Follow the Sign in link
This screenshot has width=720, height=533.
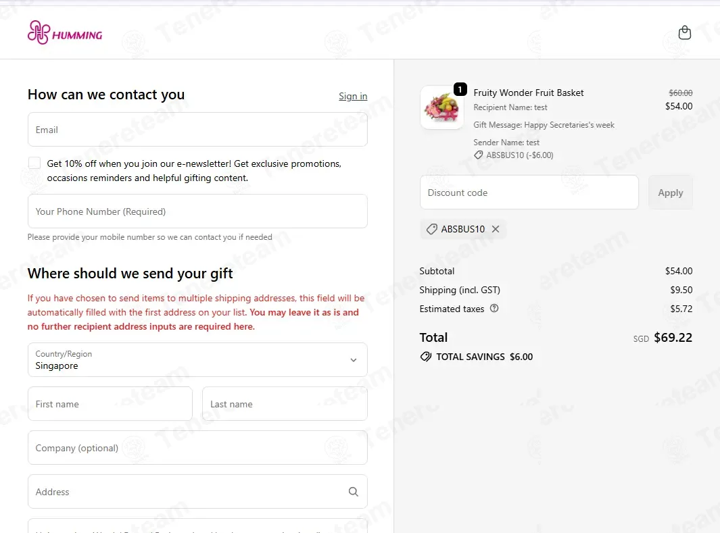pyautogui.click(x=353, y=97)
